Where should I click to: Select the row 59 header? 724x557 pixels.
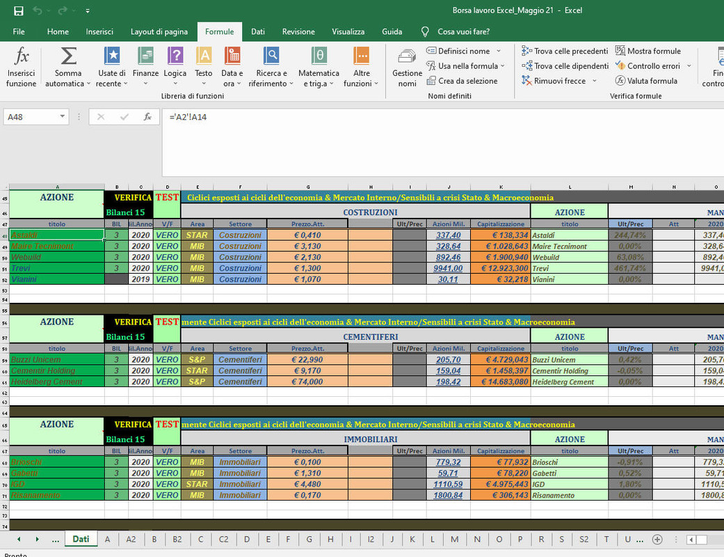pos(5,360)
